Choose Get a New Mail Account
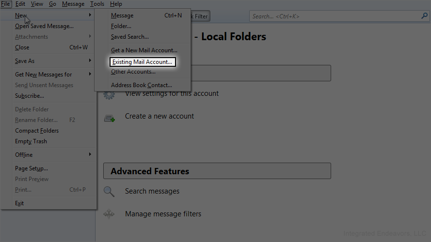Viewport: 431px width, 242px height. pos(144,50)
